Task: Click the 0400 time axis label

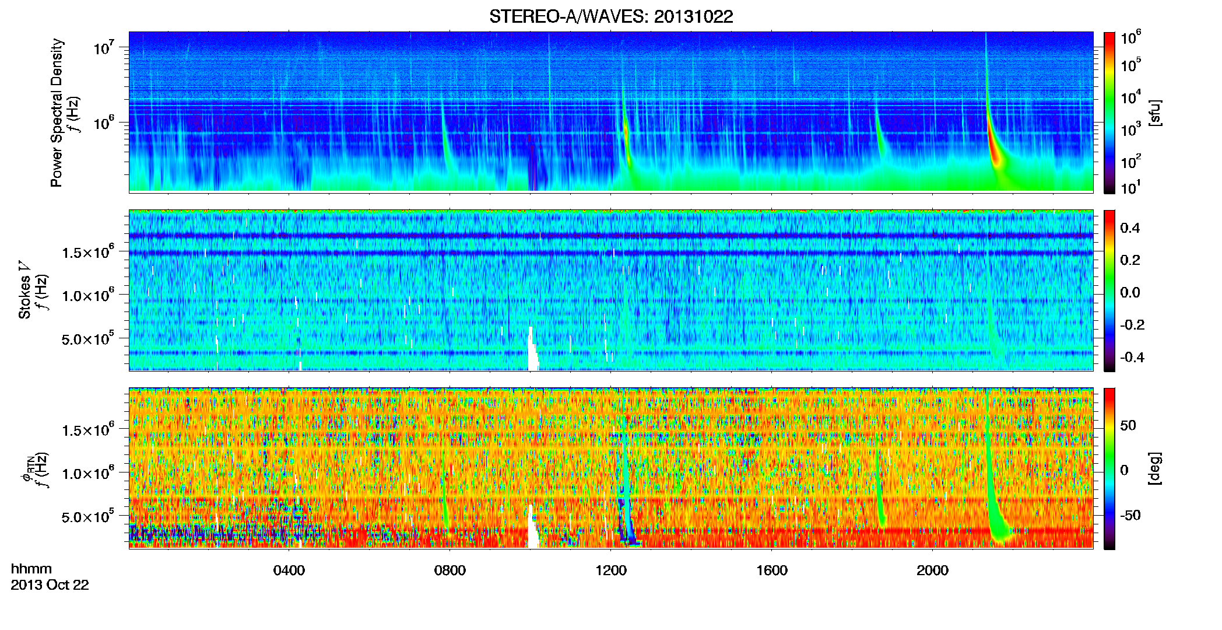Action: [x=289, y=570]
